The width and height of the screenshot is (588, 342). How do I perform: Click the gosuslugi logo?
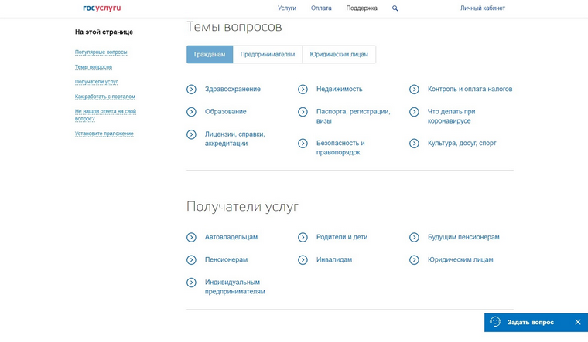[102, 8]
